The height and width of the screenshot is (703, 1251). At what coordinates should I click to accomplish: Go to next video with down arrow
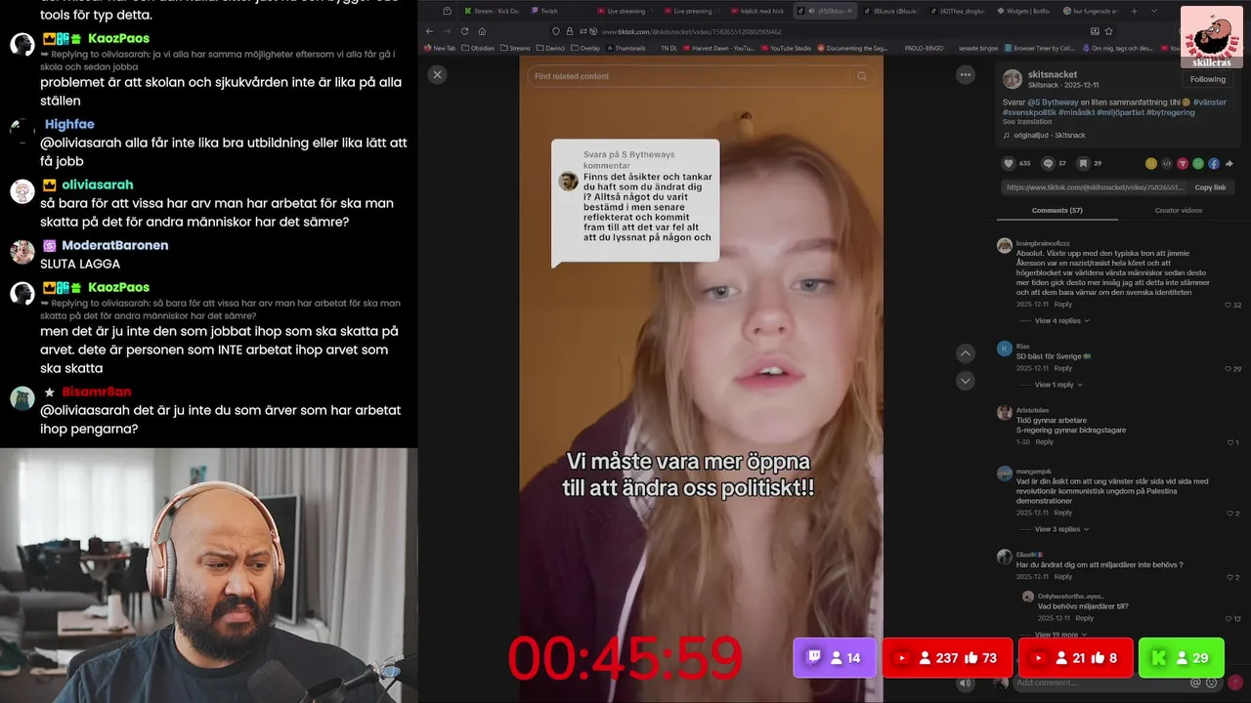[x=966, y=381]
